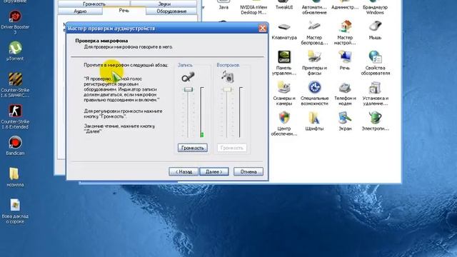The width and height of the screenshot is (457, 257).
Task: Switch to the Аудио tab
Action: tap(80, 11)
